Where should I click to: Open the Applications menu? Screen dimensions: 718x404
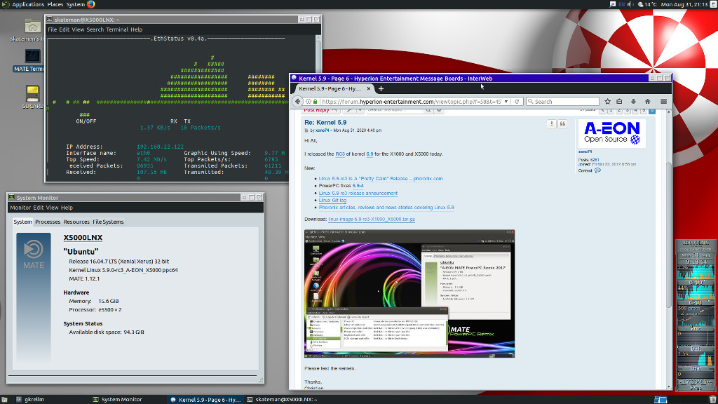point(28,4)
